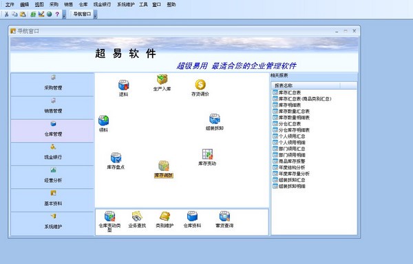Click the 导航窗口 toolbar button
Screen dimensions: 413x264
point(82,14)
